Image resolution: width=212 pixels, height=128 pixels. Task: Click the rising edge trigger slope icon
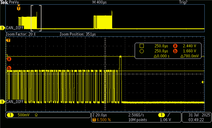[169, 115]
